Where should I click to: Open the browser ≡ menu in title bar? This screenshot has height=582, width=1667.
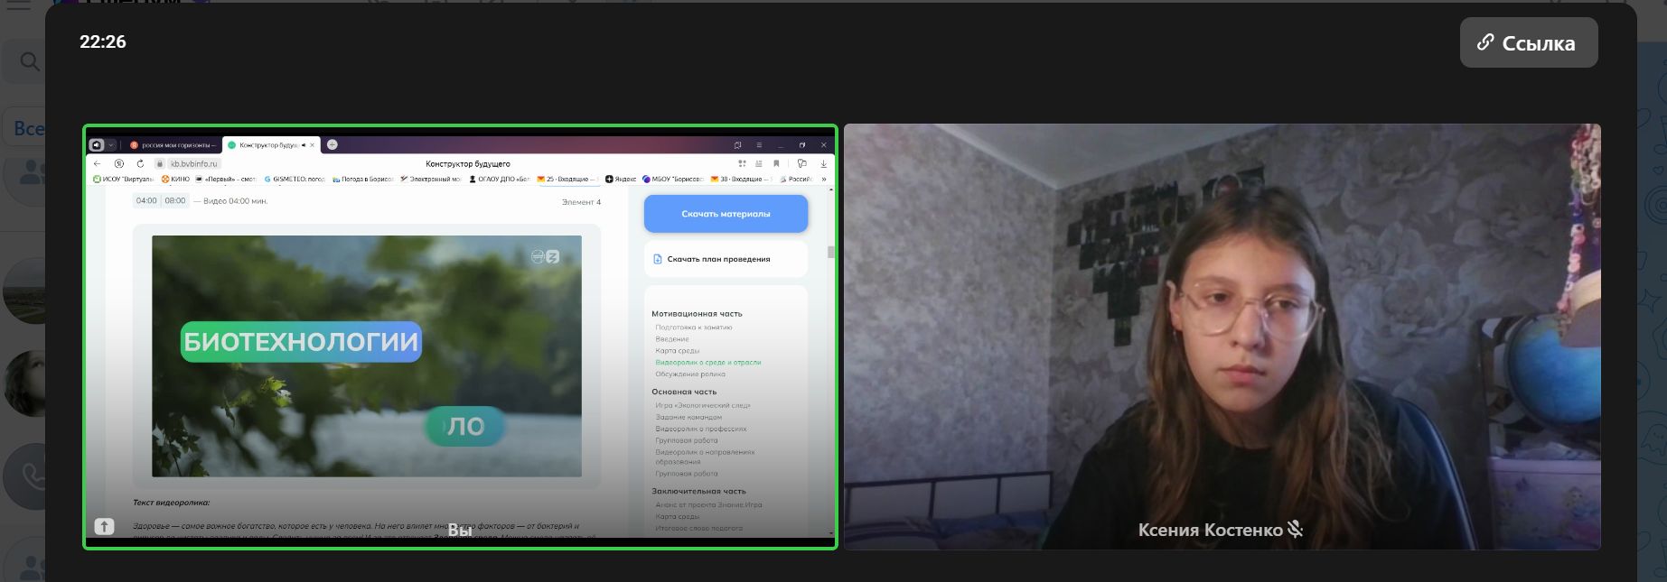pyautogui.click(x=759, y=144)
